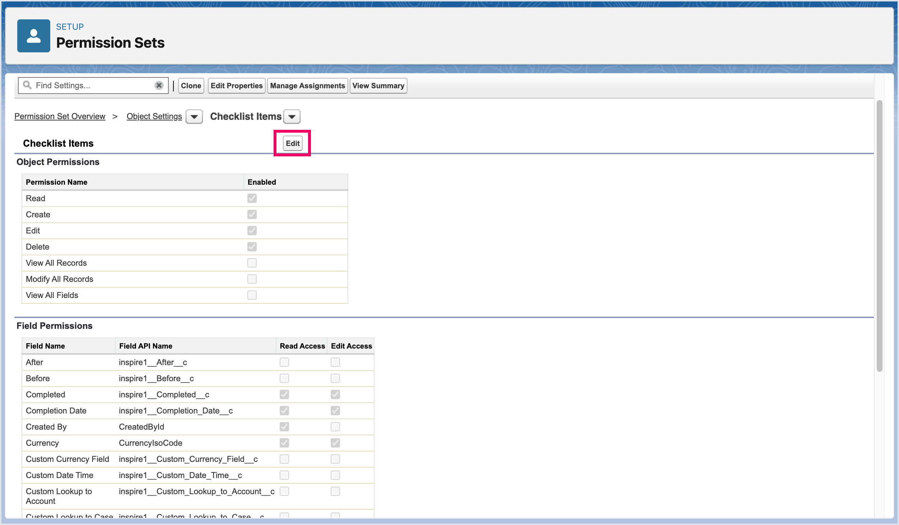Image resolution: width=899 pixels, height=525 pixels.
Task: Open Manage Assignments
Action: coord(307,86)
